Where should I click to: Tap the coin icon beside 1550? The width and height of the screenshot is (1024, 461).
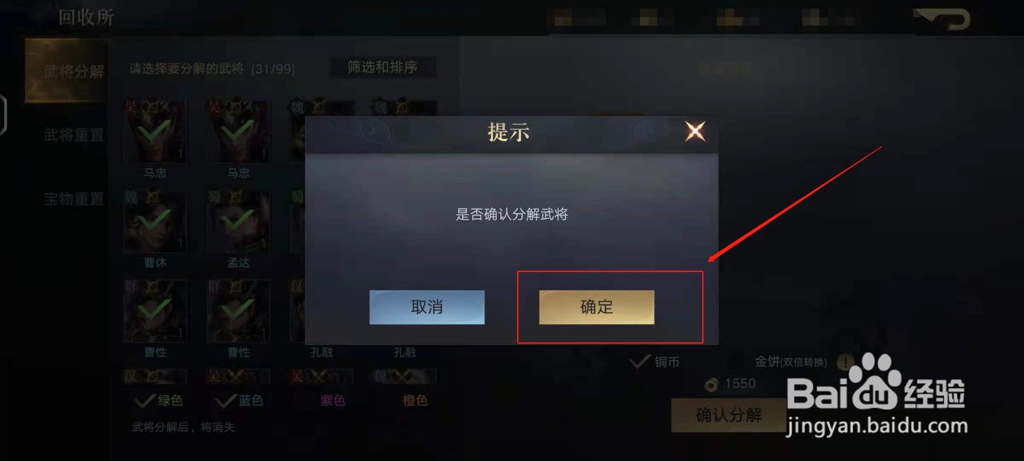point(712,384)
